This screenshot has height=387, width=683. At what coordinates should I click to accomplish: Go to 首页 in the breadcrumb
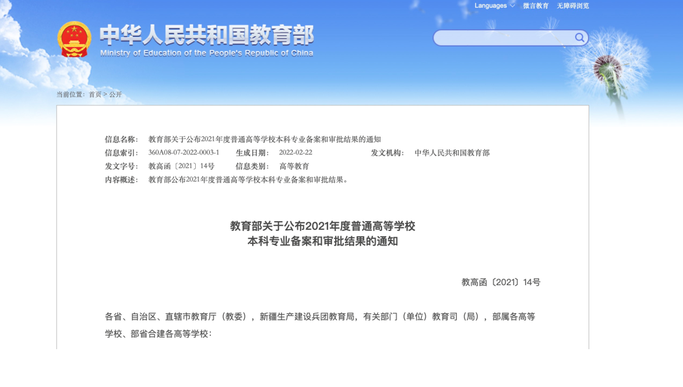pos(95,94)
